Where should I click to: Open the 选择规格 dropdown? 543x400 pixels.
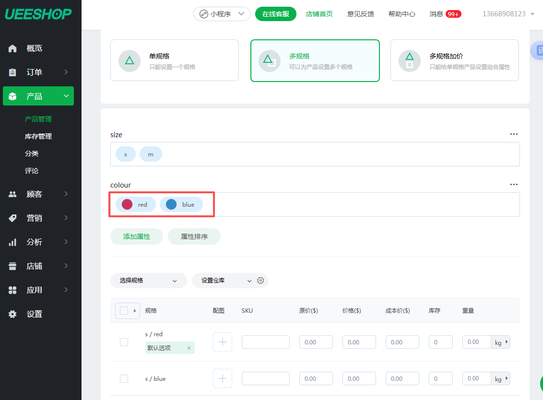148,281
